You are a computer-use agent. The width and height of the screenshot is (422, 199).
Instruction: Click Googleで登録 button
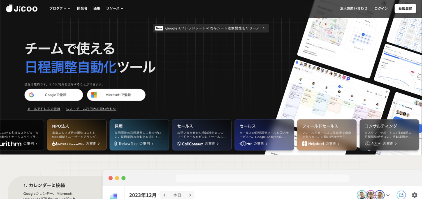(x=53, y=95)
